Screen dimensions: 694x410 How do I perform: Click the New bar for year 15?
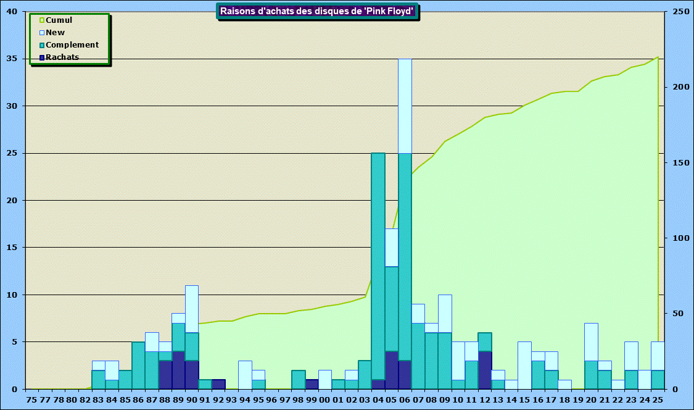525,365
